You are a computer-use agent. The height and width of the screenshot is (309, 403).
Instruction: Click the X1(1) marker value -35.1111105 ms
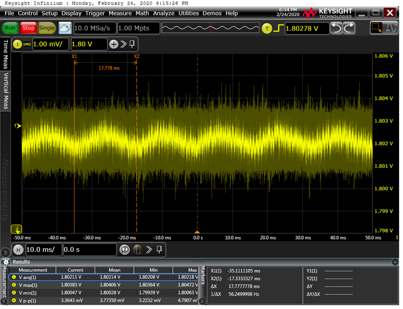[244, 271]
